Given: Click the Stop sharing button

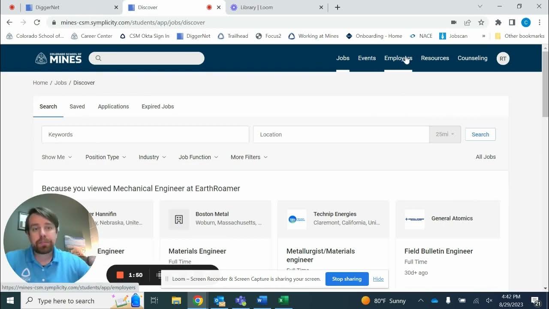Looking at the screenshot, I should (x=347, y=279).
